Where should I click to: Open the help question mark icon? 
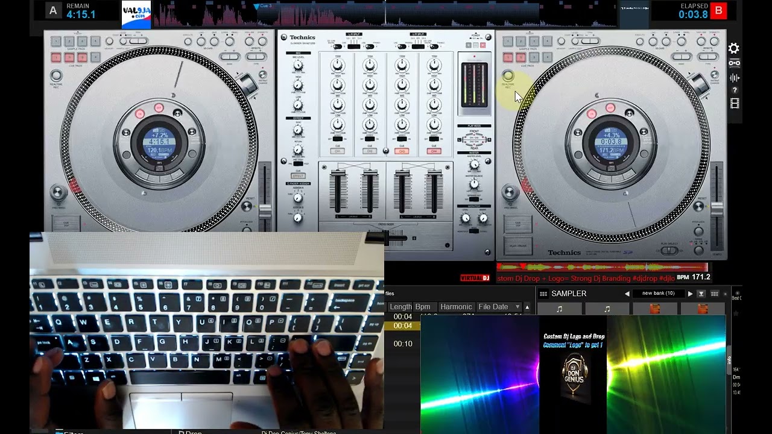(734, 90)
